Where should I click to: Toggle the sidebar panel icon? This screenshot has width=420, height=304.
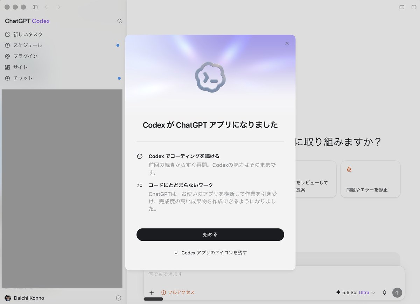coord(35,7)
